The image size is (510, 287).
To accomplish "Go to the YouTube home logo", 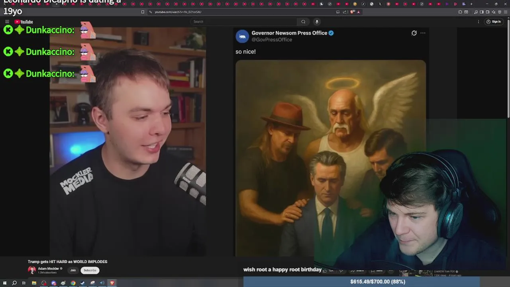I will [24, 22].
